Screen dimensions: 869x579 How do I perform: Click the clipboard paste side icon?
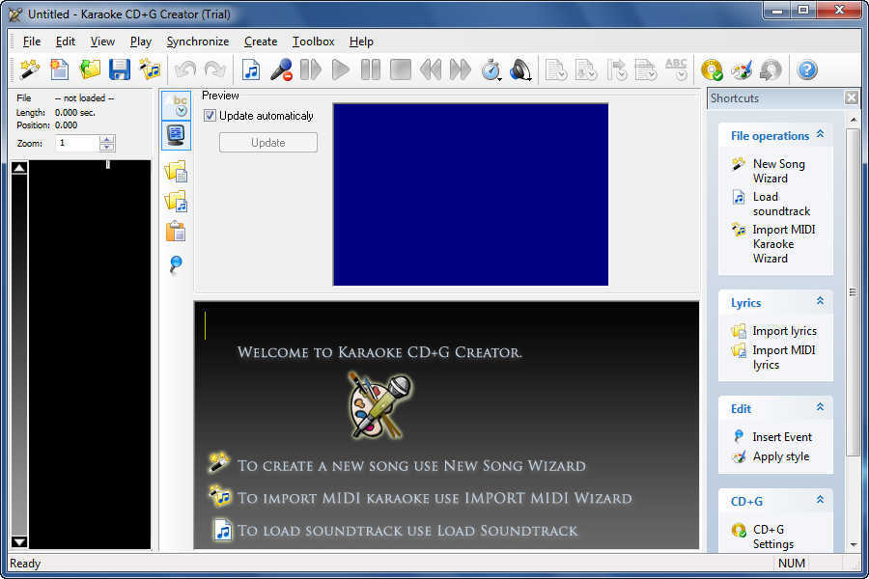(x=176, y=232)
